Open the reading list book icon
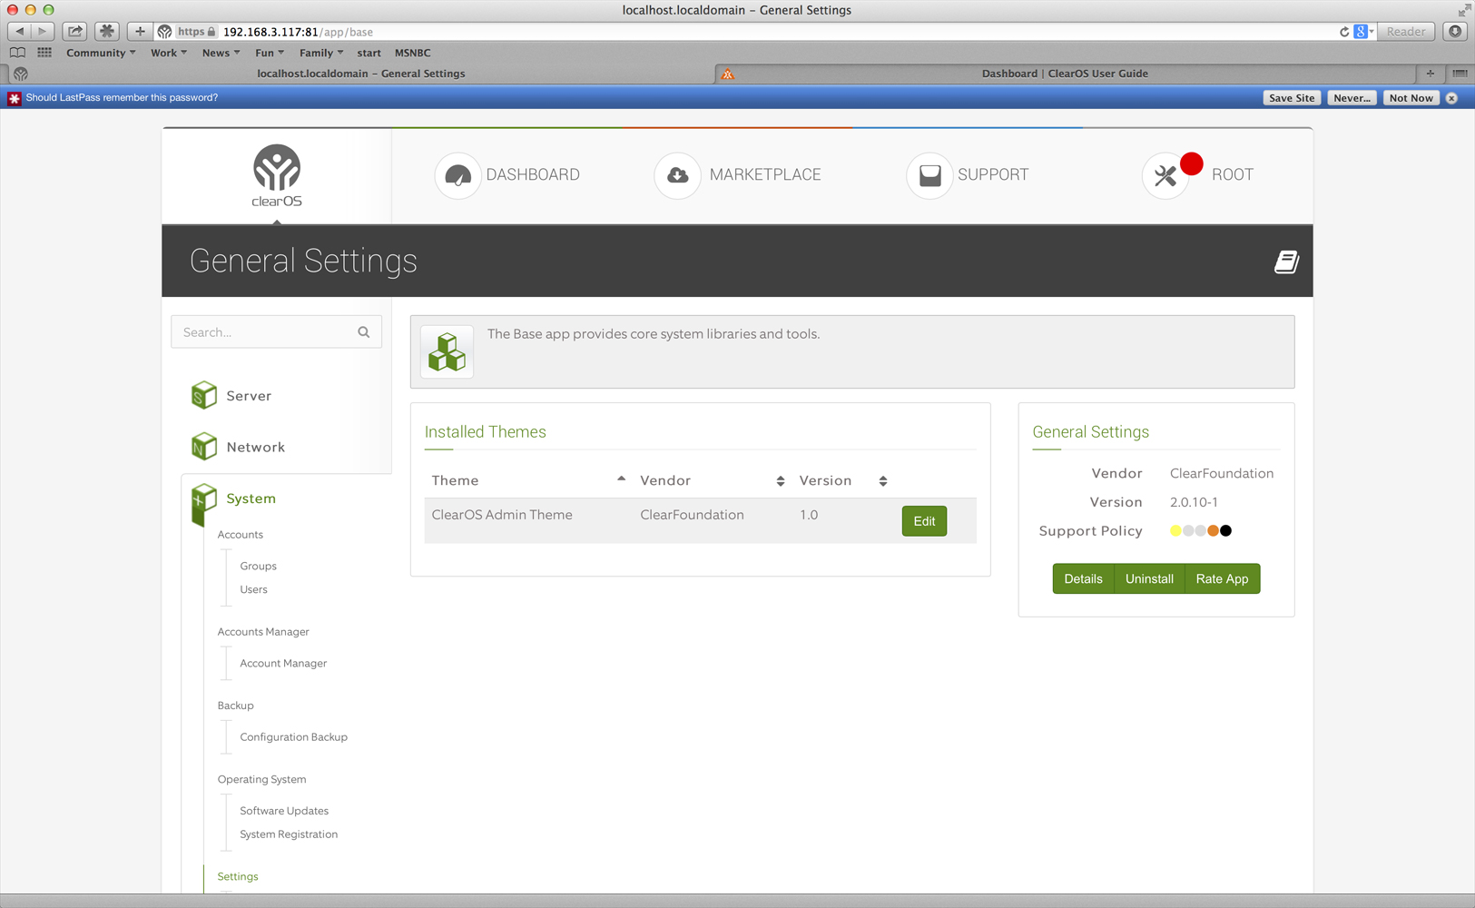This screenshot has width=1475, height=908. [17, 53]
